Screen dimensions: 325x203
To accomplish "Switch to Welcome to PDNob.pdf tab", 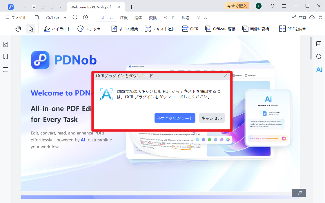I will (90, 7).
